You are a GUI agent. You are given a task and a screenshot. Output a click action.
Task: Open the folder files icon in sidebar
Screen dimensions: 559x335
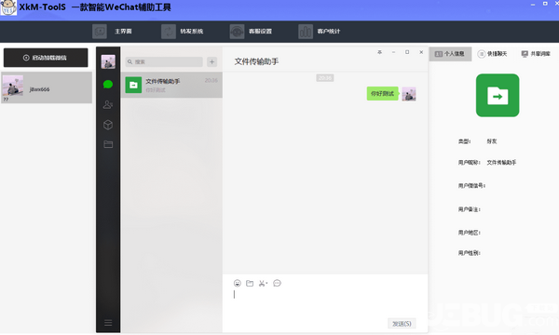(108, 144)
